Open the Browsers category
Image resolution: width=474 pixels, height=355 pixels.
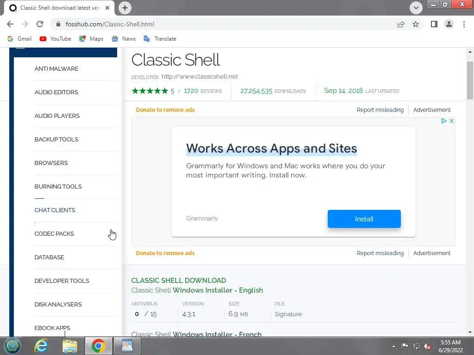tap(51, 163)
